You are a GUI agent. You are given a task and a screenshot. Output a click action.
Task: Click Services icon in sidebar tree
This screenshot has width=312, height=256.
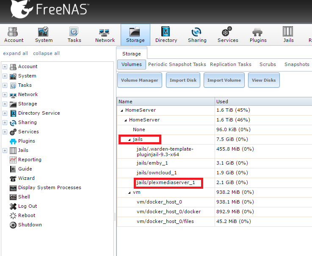pyautogui.click(x=13, y=132)
